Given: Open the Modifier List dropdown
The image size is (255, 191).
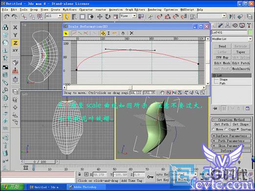Looking at the screenshot, I should pyautogui.click(x=232, y=39).
